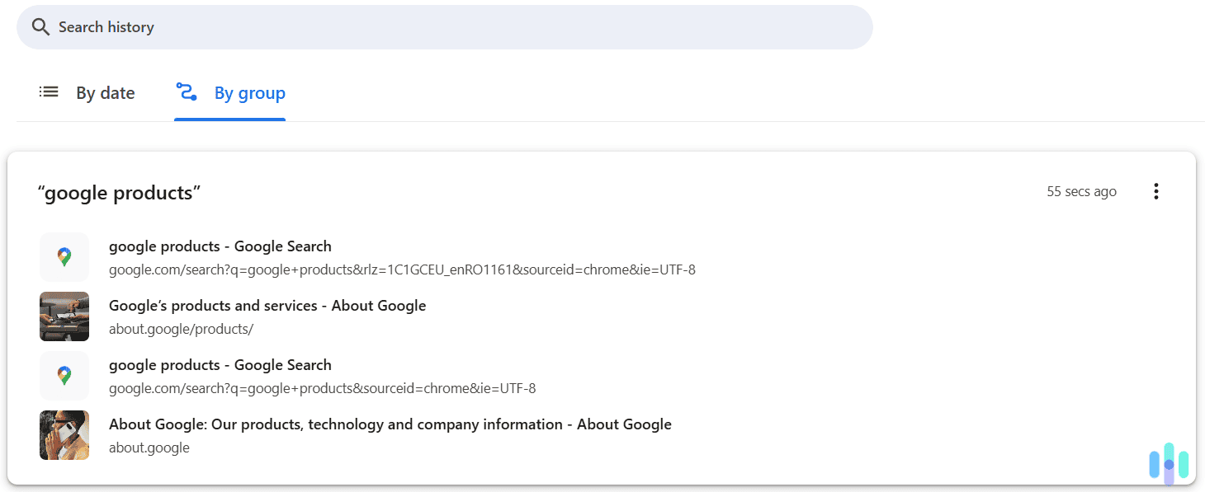Click the list icon beside By date
1205x492 pixels.
(49, 91)
